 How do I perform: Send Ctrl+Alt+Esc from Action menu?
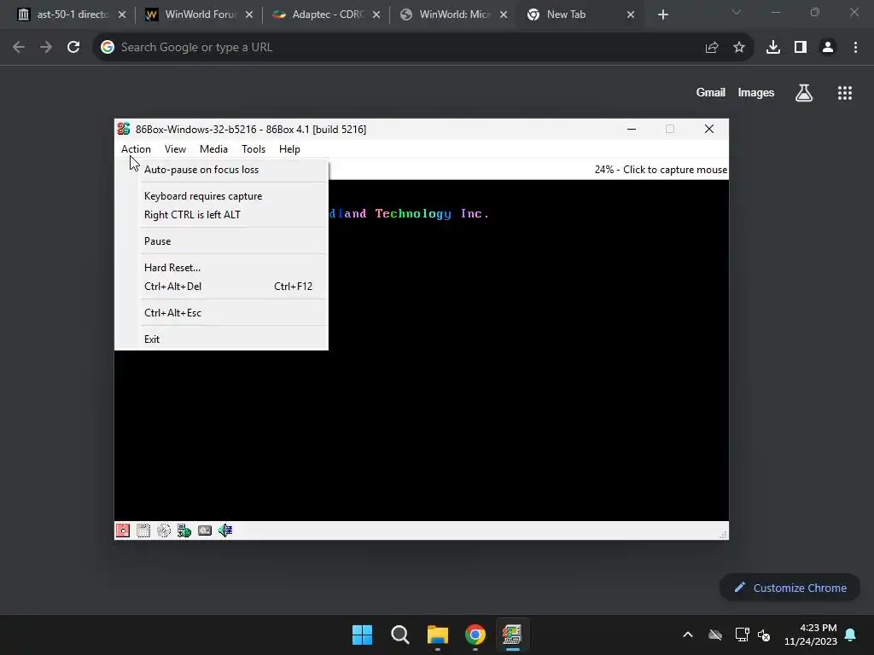coord(221,312)
